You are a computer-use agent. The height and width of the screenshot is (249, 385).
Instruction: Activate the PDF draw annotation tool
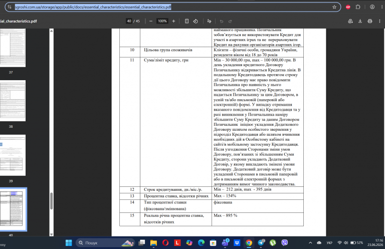tap(209, 21)
